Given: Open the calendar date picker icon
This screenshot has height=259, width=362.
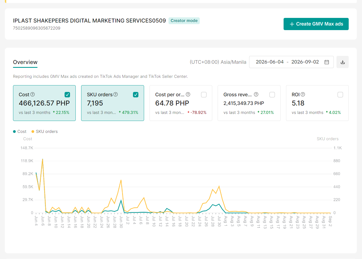Looking at the screenshot, I should pyautogui.click(x=327, y=62).
